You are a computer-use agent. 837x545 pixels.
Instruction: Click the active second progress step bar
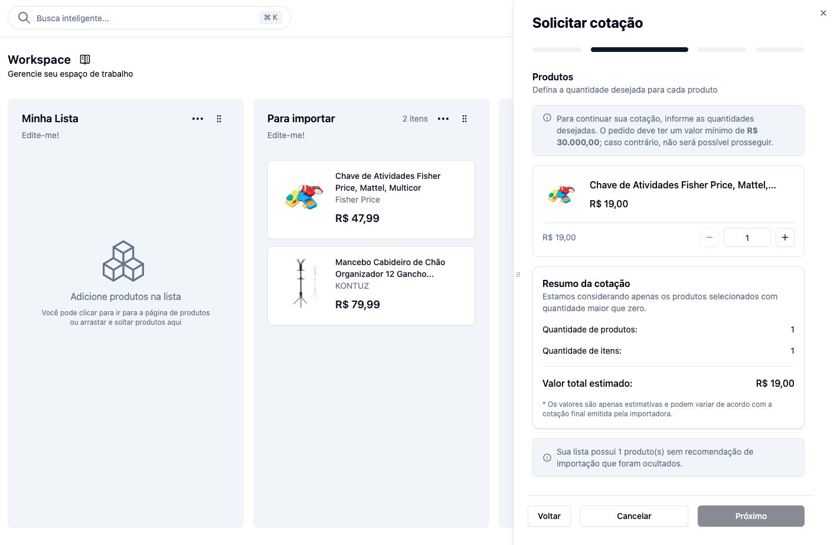point(639,50)
